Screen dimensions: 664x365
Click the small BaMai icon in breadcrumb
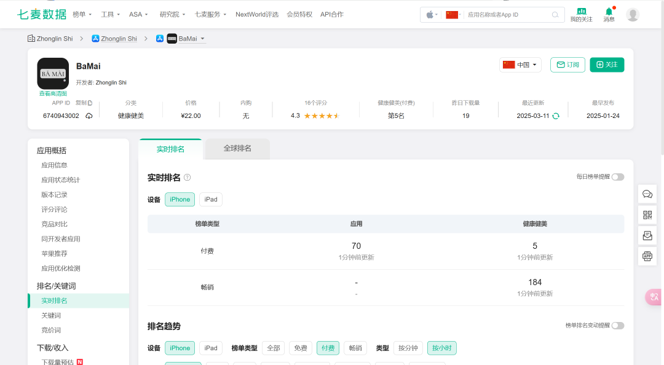coord(172,39)
